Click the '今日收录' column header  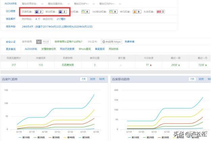148,58
